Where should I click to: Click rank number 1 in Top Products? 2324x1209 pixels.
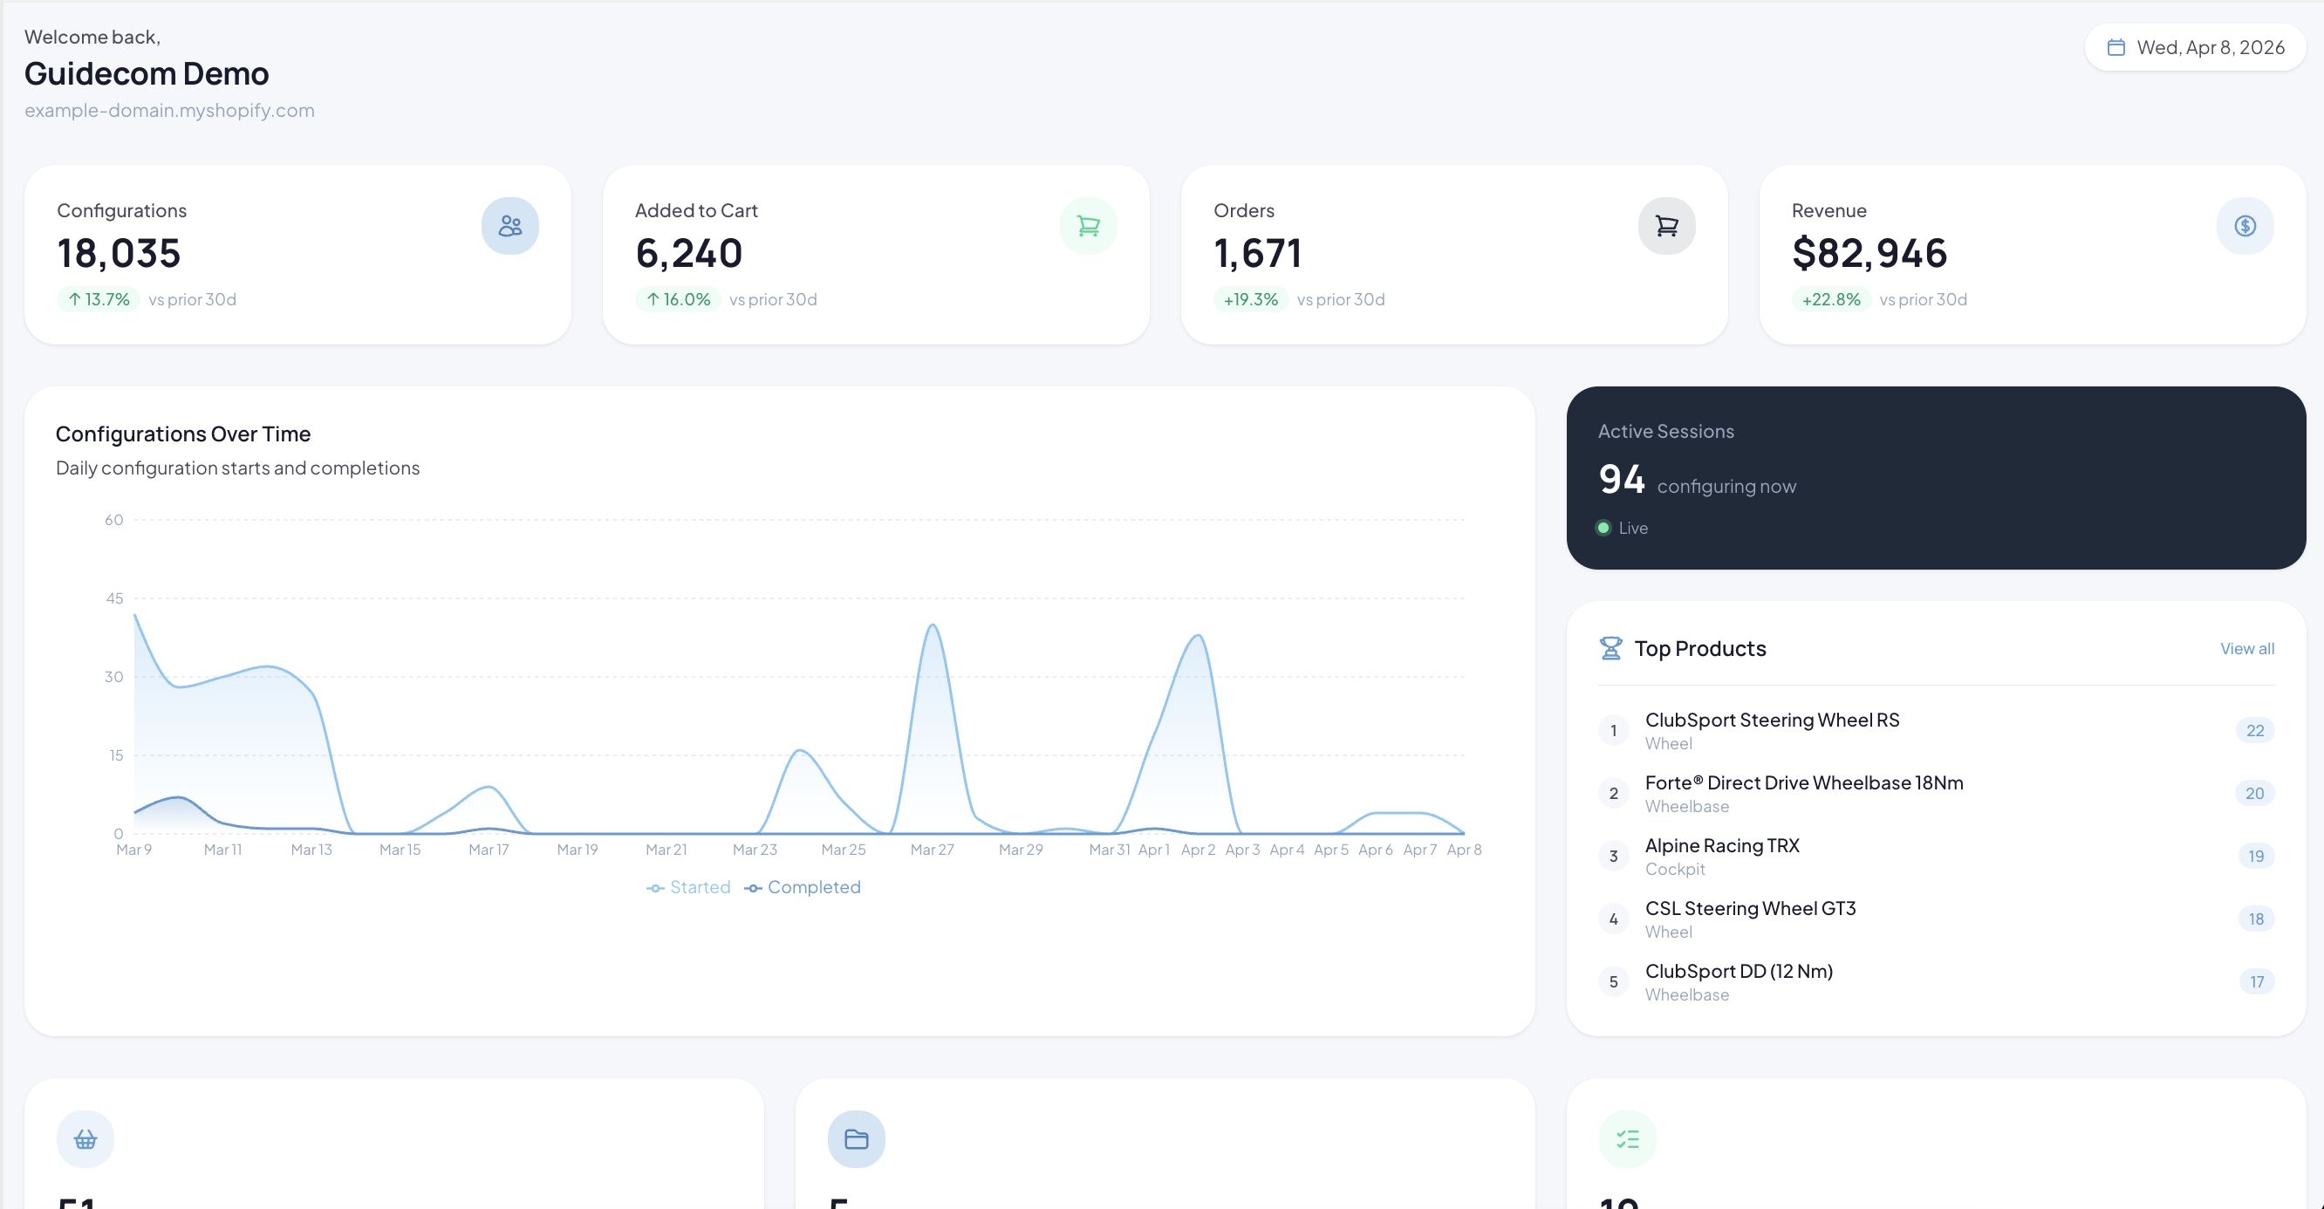(x=1613, y=731)
